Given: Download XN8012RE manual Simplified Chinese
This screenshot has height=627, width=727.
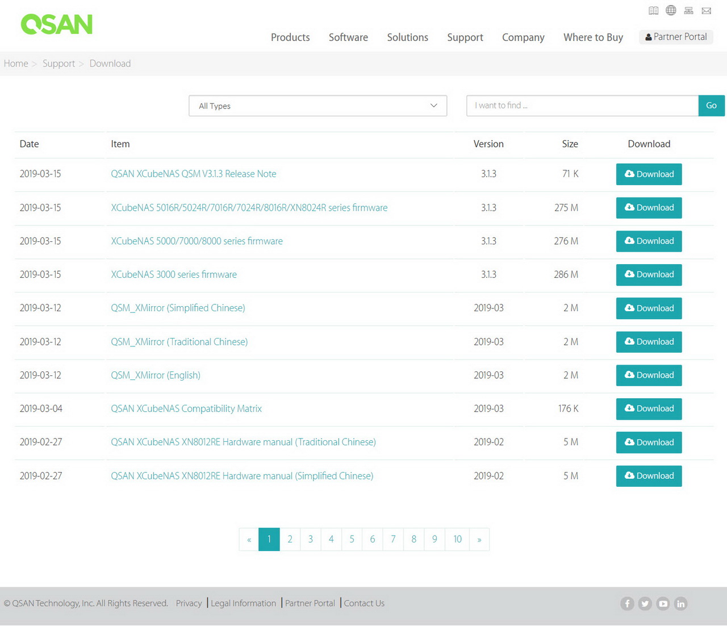Looking at the screenshot, I should coord(649,476).
